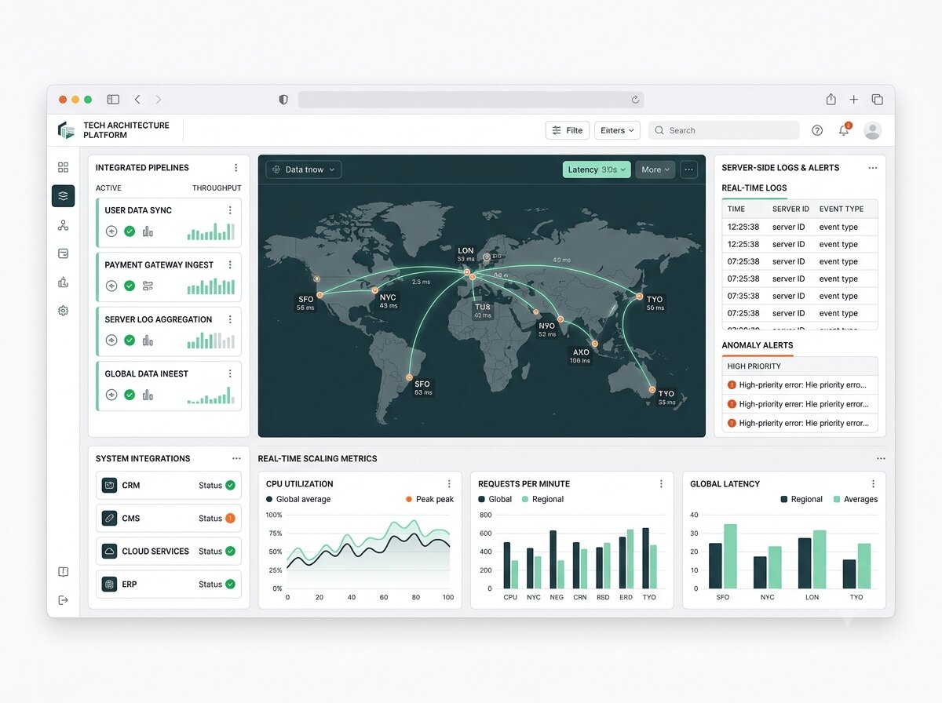
Task: Click the logout icon in sidebar
Action: (x=63, y=600)
